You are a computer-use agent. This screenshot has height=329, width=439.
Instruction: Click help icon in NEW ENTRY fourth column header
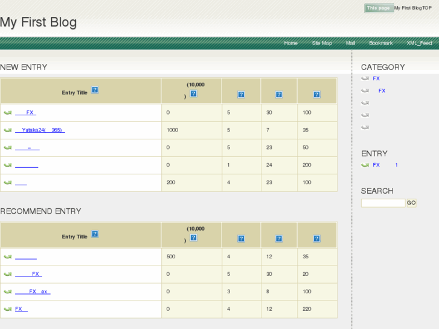(x=279, y=94)
